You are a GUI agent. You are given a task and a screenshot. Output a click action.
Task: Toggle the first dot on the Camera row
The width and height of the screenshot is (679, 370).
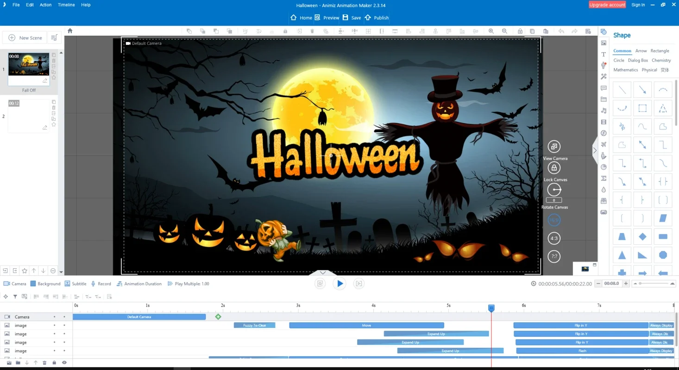pos(54,317)
